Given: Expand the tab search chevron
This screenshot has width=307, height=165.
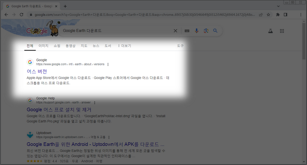Looking at the screenshot, I should pyautogui.click(x=278, y=6).
